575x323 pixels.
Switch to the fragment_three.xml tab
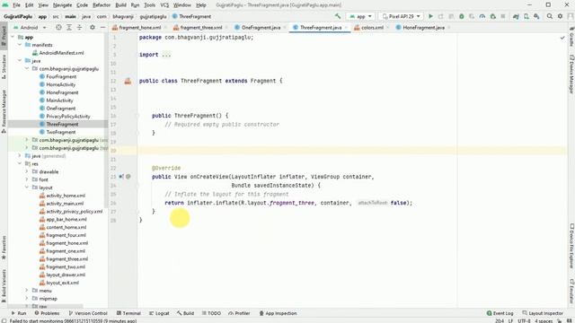pyautogui.click(x=201, y=28)
